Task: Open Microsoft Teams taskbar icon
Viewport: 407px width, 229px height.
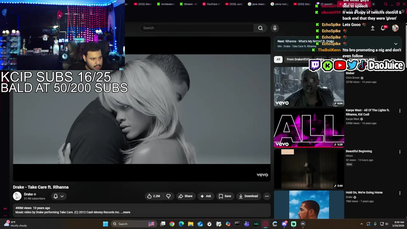Action: [247, 224]
